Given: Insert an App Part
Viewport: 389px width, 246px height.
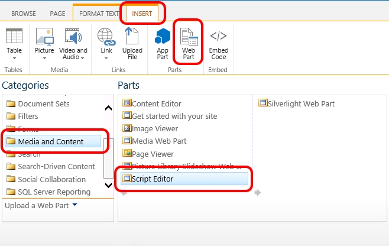Looking at the screenshot, I should click(163, 37).
